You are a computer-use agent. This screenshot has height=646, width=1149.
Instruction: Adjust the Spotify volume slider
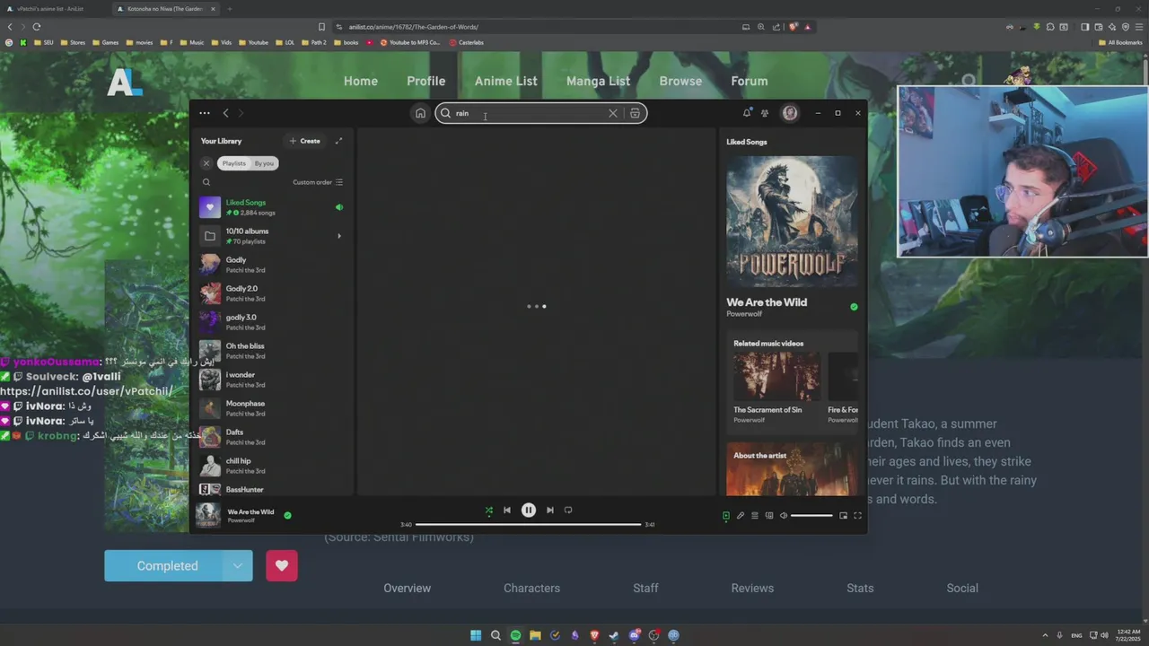pos(811,515)
